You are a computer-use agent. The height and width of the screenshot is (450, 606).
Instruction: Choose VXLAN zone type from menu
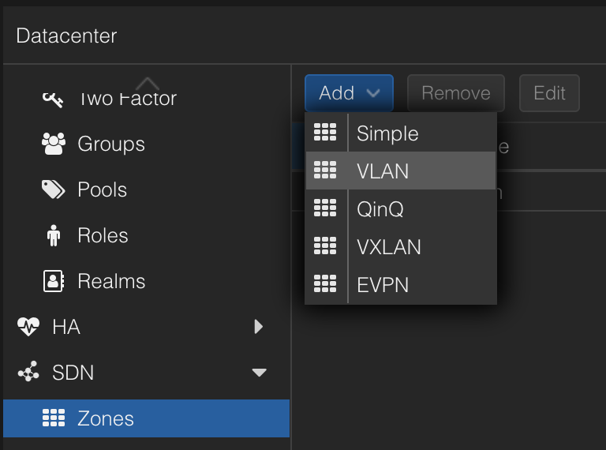point(401,246)
